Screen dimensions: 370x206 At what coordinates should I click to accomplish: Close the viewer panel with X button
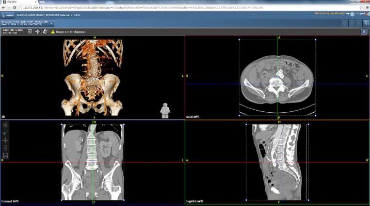pyautogui.click(x=364, y=31)
